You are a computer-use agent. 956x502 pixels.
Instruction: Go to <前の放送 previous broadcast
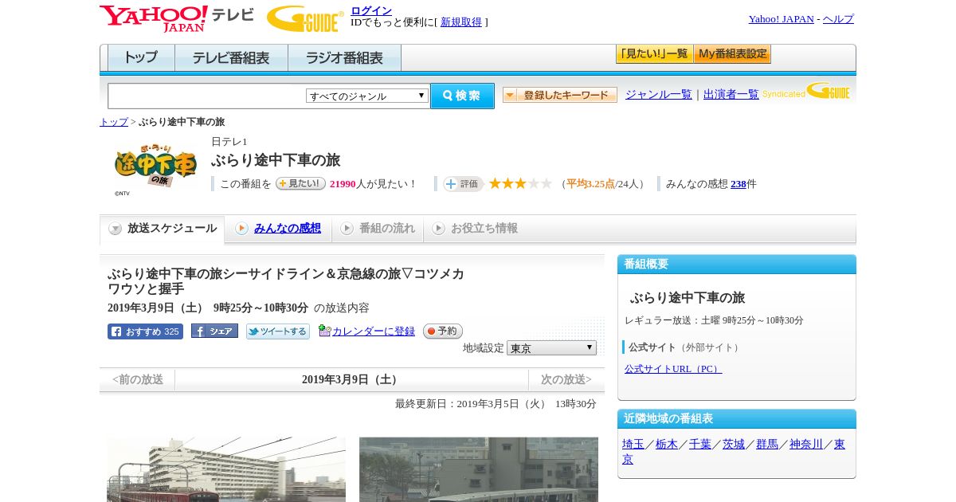(138, 379)
